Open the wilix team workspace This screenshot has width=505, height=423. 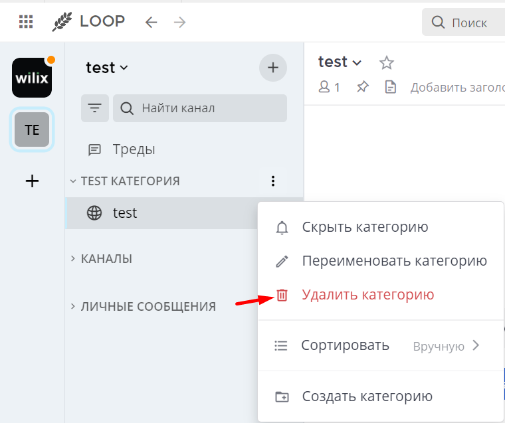[32, 78]
